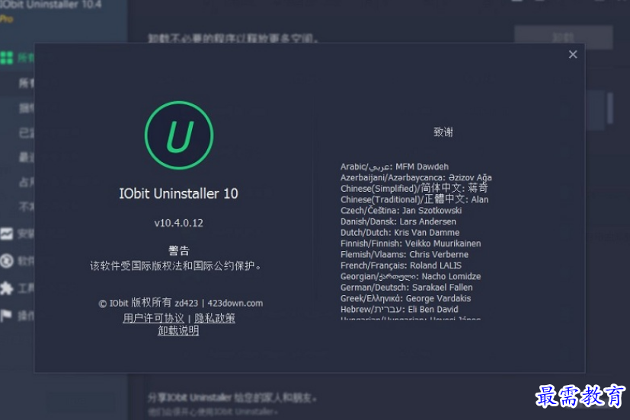Click the Flemish Chris Verberne line
The width and height of the screenshot is (630, 420).
pos(405,254)
